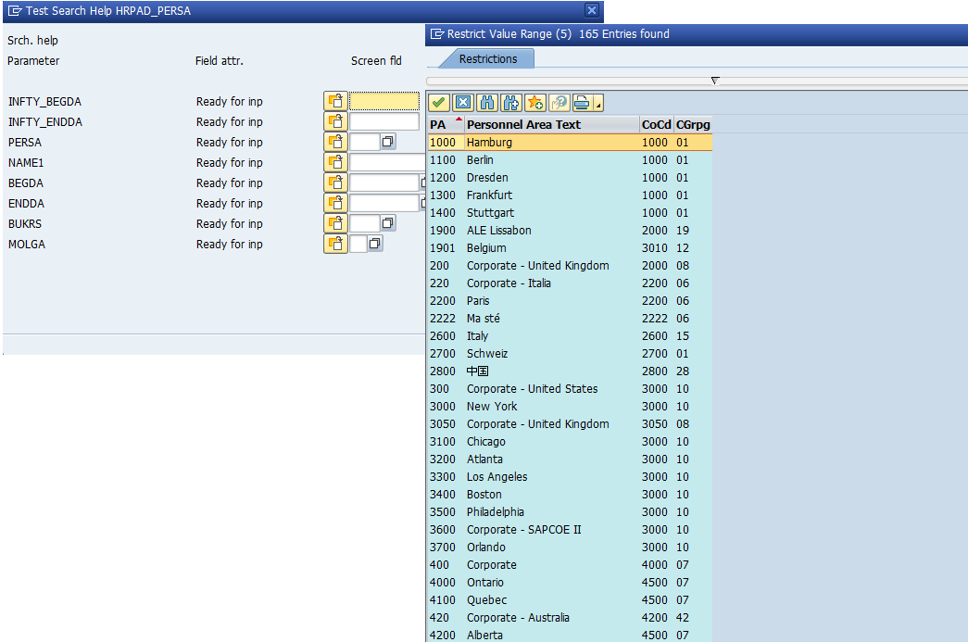Click the selection options icon for ENDDA
Screen dimensions: 968x642
pyautogui.click(x=336, y=203)
